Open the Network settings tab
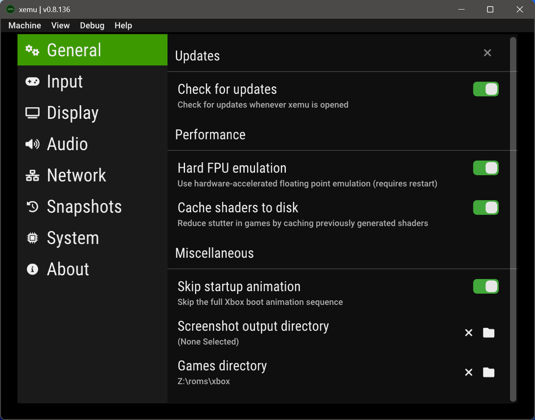The height and width of the screenshot is (420, 535). 92,175
